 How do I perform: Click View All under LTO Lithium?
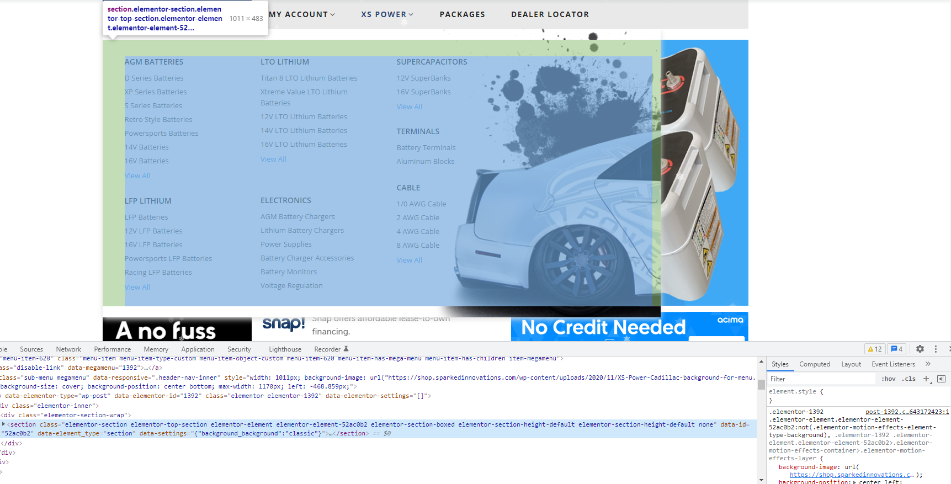[x=273, y=159]
